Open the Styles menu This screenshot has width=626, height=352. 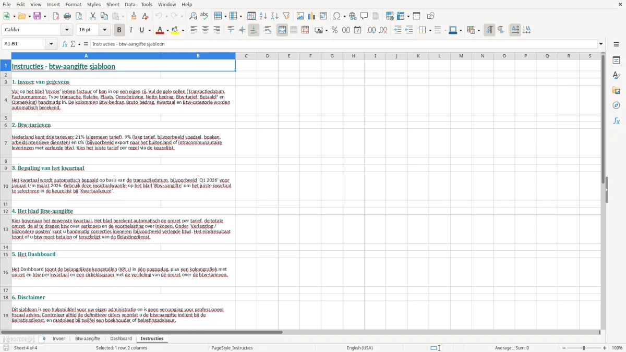tap(94, 4)
